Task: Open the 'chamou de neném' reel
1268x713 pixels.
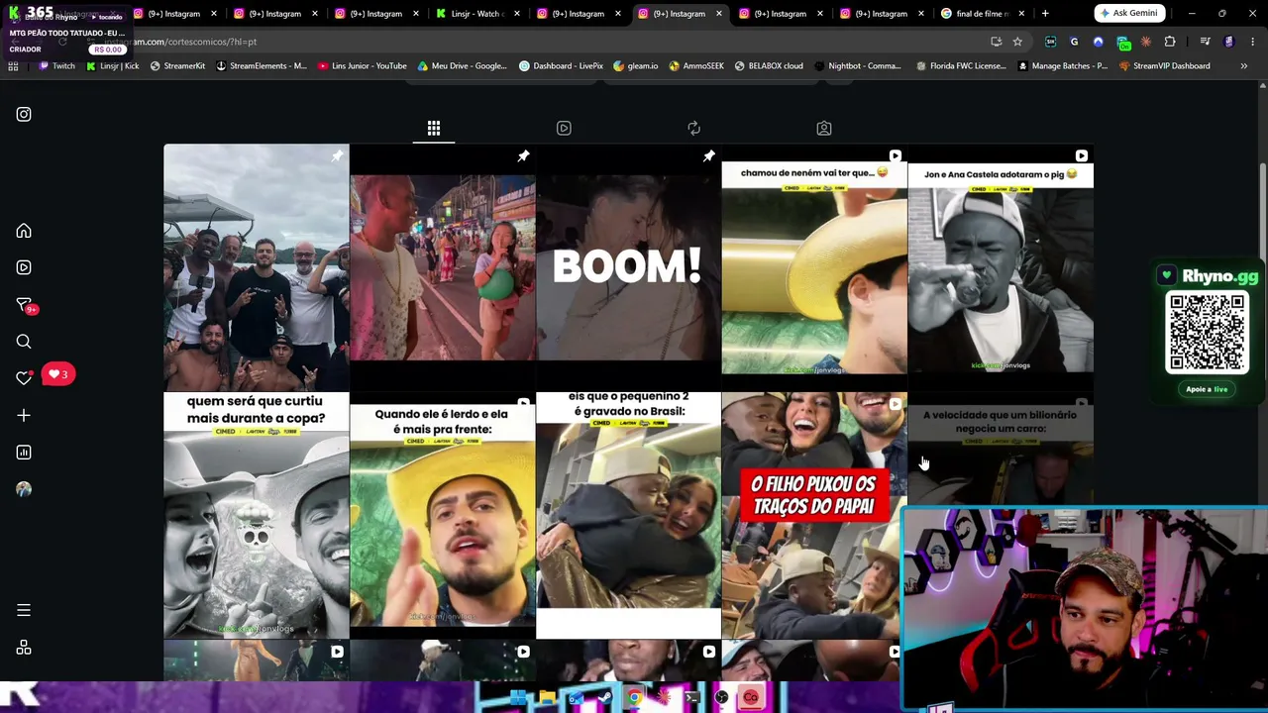Action: coord(814,267)
